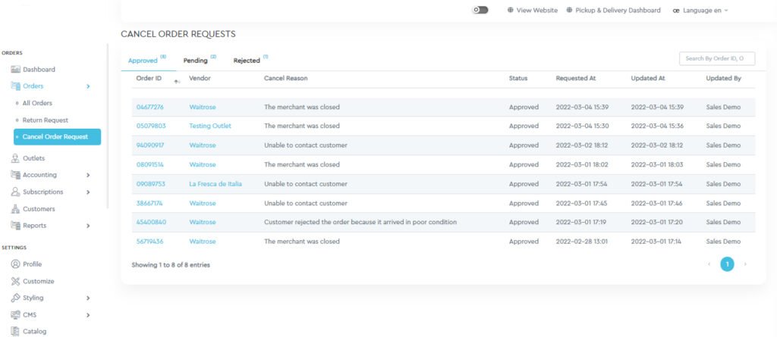Click the Customize tools icon
The width and height of the screenshot is (777, 337).
[x=16, y=281]
